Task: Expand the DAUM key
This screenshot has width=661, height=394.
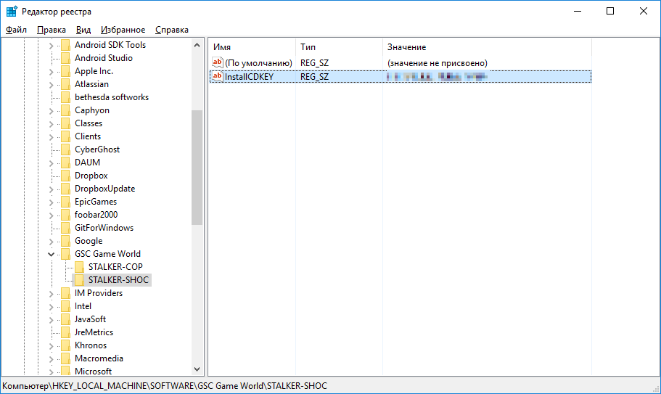Action: tap(51, 163)
